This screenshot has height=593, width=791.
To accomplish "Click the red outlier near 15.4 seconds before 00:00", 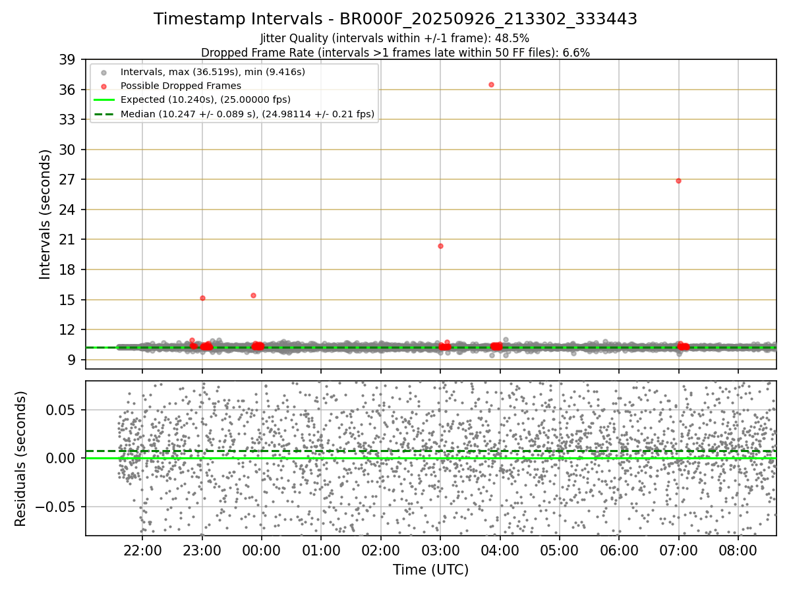I will (x=253, y=295).
